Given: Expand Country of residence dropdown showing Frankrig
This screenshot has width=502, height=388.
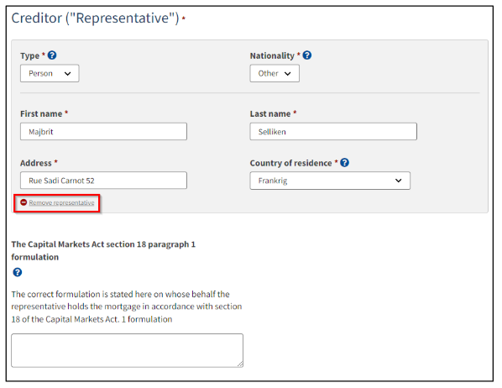Looking at the screenshot, I should (x=330, y=181).
